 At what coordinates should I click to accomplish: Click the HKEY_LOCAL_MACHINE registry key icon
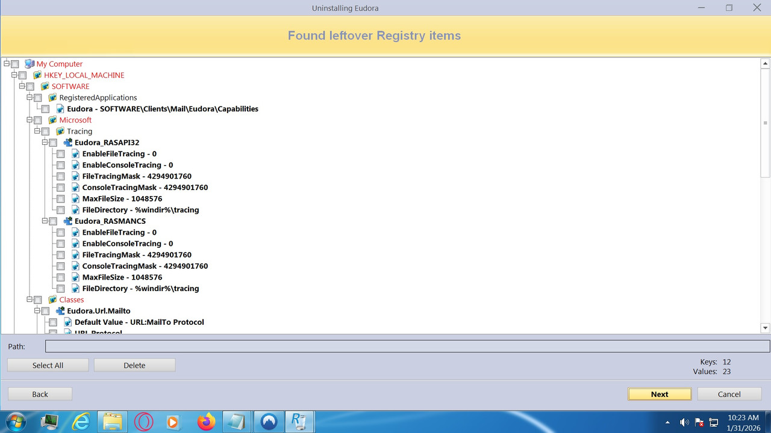click(x=37, y=75)
